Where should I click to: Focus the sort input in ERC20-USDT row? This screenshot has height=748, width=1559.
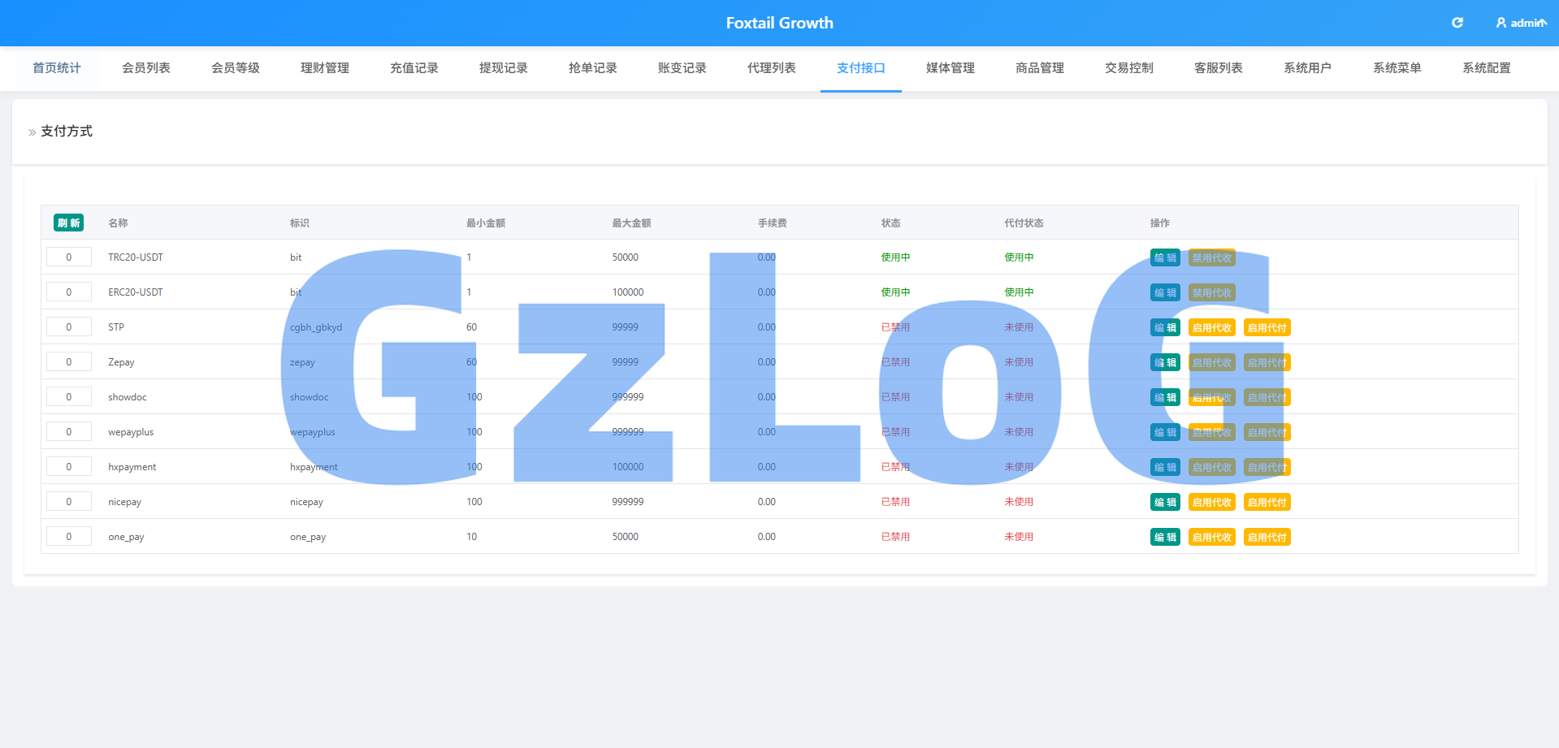(x=69, y=292)
